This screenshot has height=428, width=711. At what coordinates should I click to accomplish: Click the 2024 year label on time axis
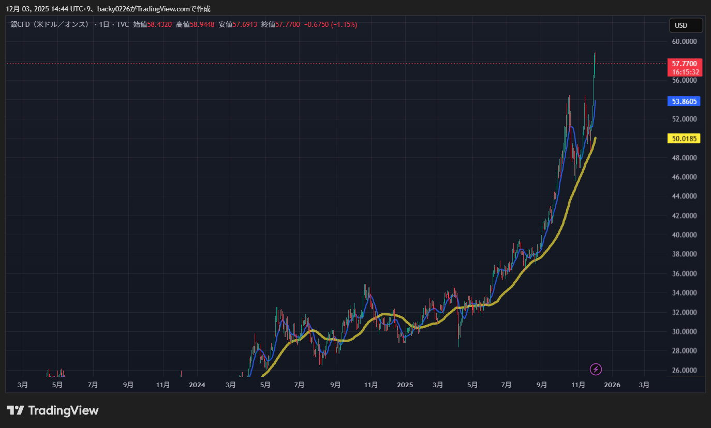coord(197,385)
